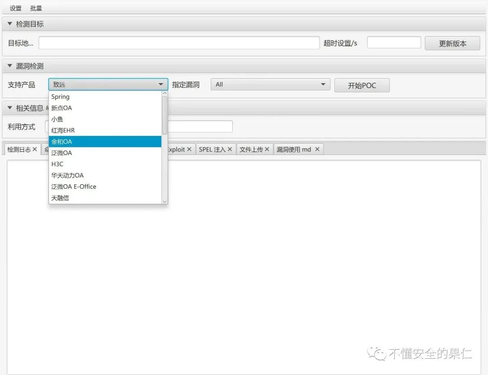Open the 批量 menu
488x375 pixels.
coord(36,8)
